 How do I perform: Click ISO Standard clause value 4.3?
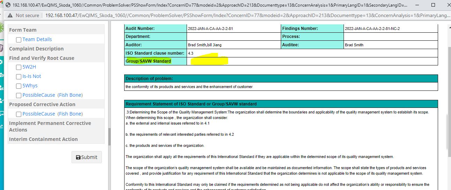pos(190,53)
